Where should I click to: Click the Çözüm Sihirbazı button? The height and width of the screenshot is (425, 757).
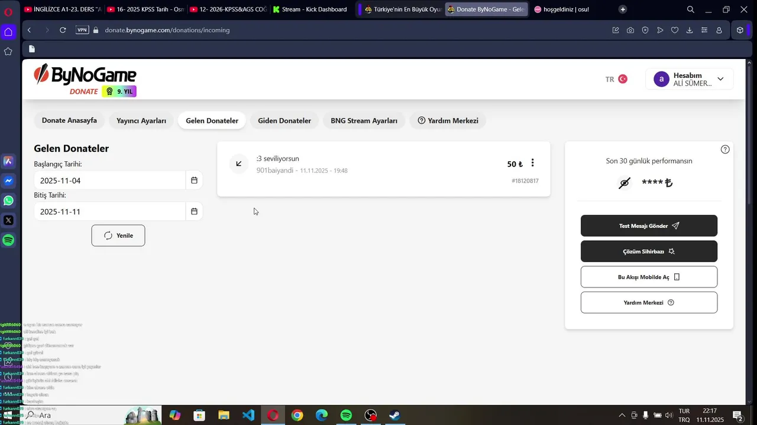click(649, 251)
